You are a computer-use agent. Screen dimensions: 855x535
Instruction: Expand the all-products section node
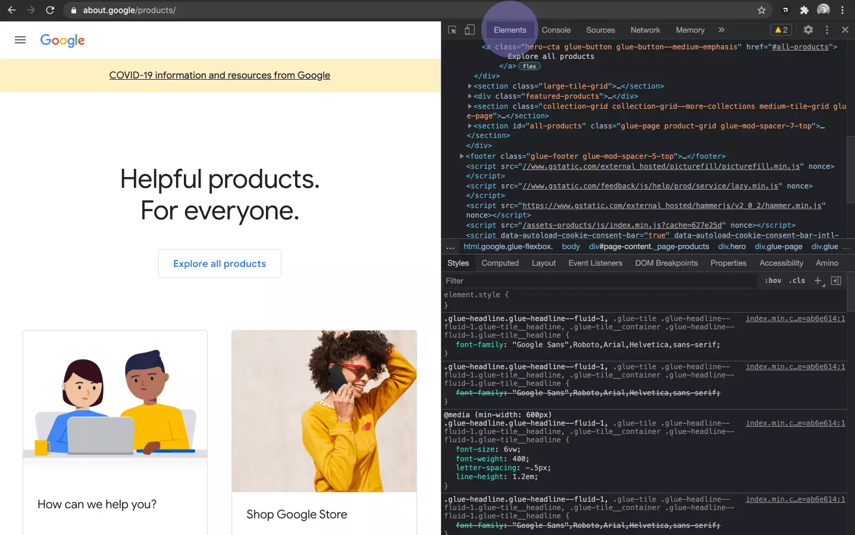click(470, 125)
